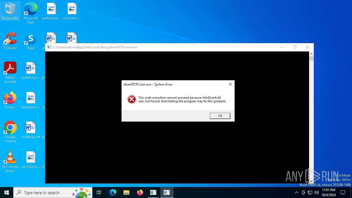This screenshot has width=352, height=198.
Task: Show hidden system tray icons
Action: (296, 193)
